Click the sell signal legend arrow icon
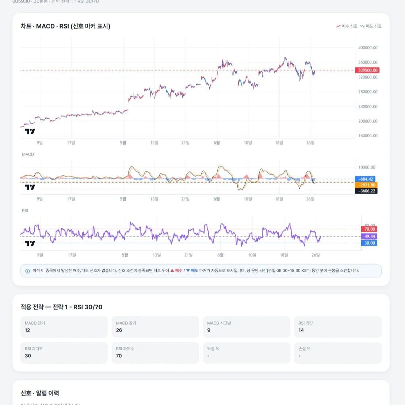 point(362,26)
